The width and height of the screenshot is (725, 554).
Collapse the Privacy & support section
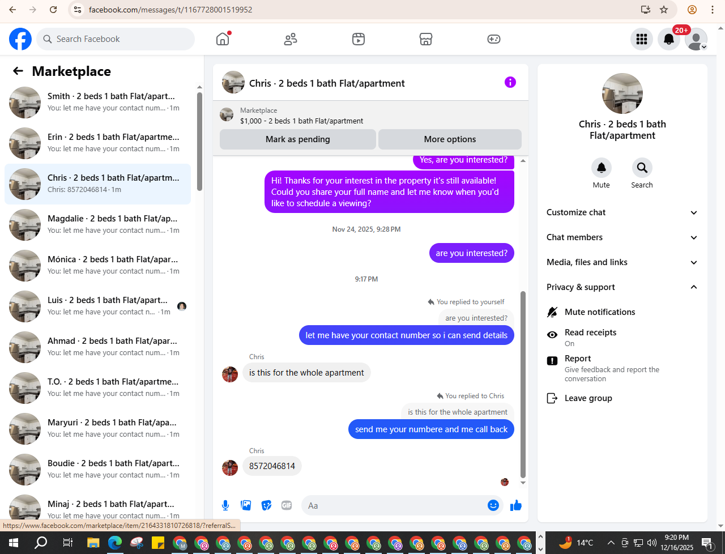tap(622, 287)
